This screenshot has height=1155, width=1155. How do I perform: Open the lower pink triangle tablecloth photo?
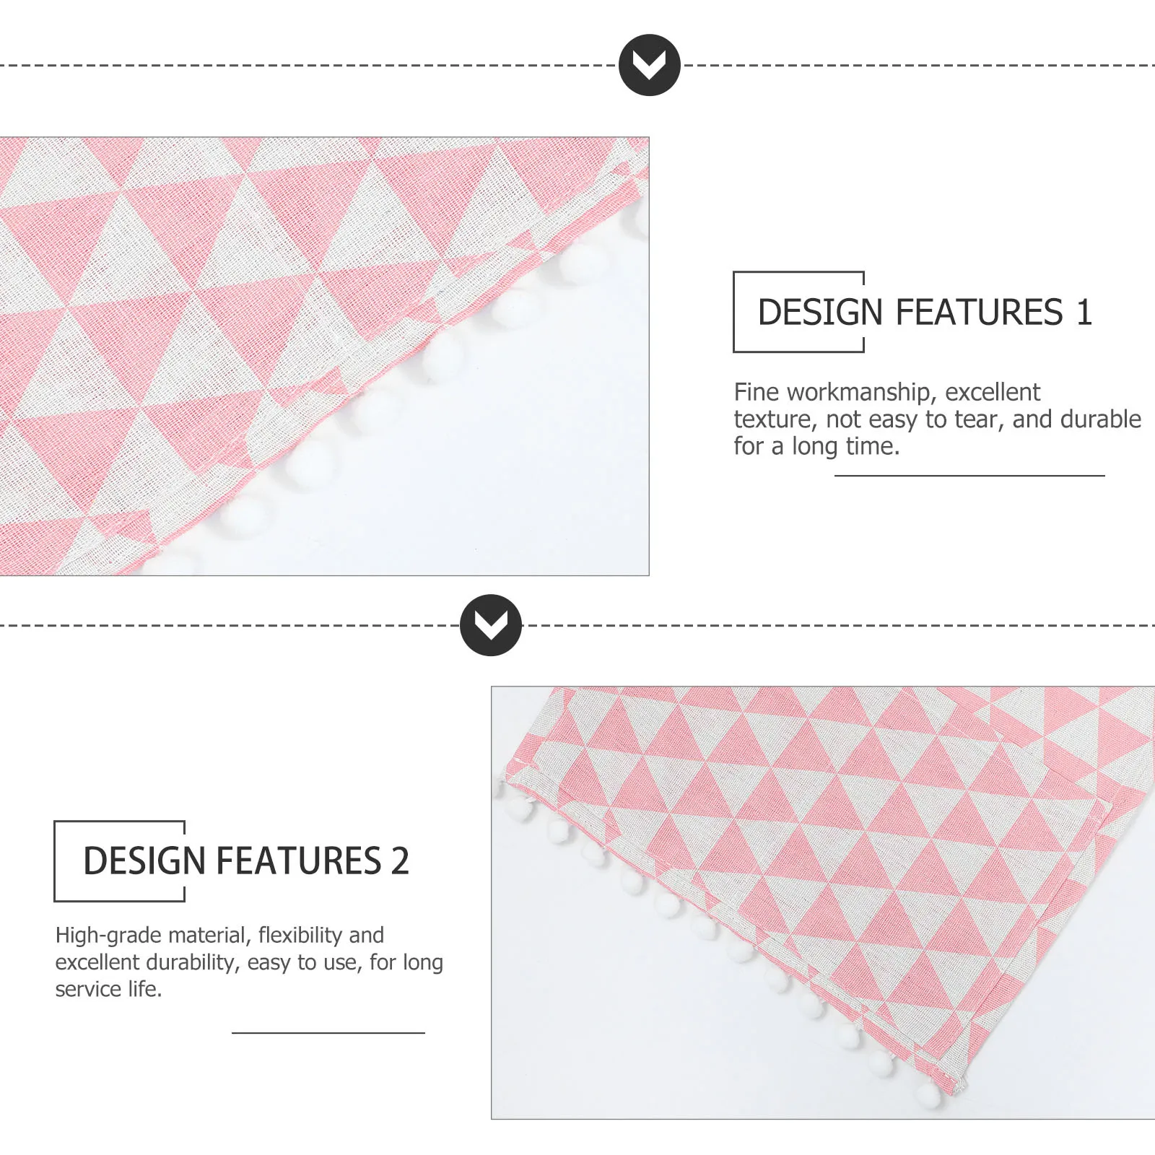coord(823,902)
